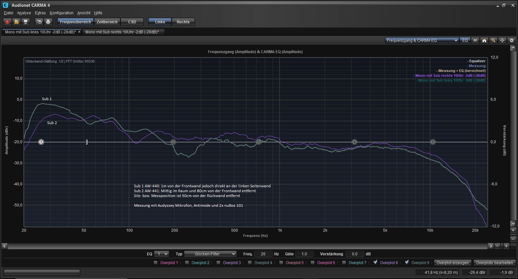Open a measurement file with folder icon

click(x=17, y=22)
